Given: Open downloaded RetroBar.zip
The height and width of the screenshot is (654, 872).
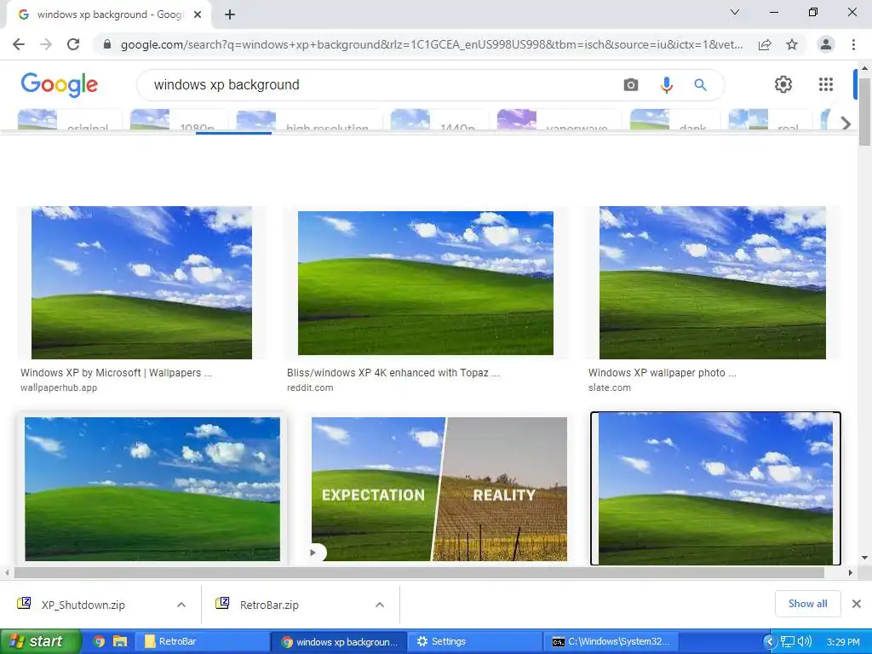Looking at the screenshot, I should pyautogui.click(x=269, y=605).
